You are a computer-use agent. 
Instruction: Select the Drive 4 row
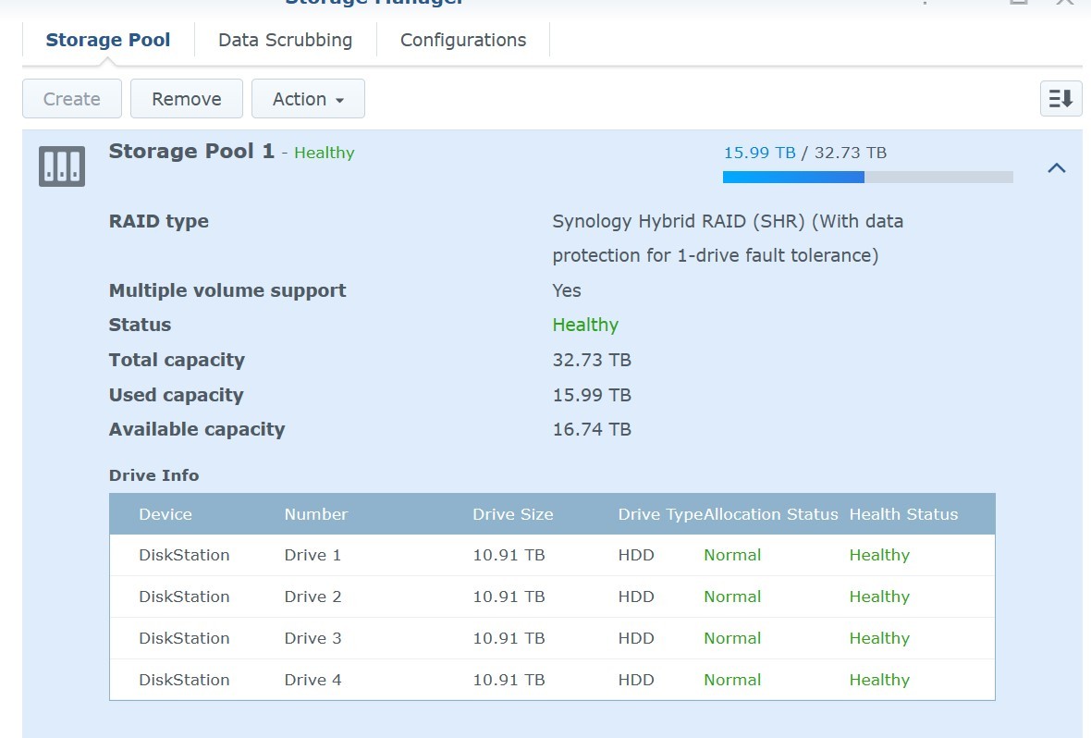551,680
